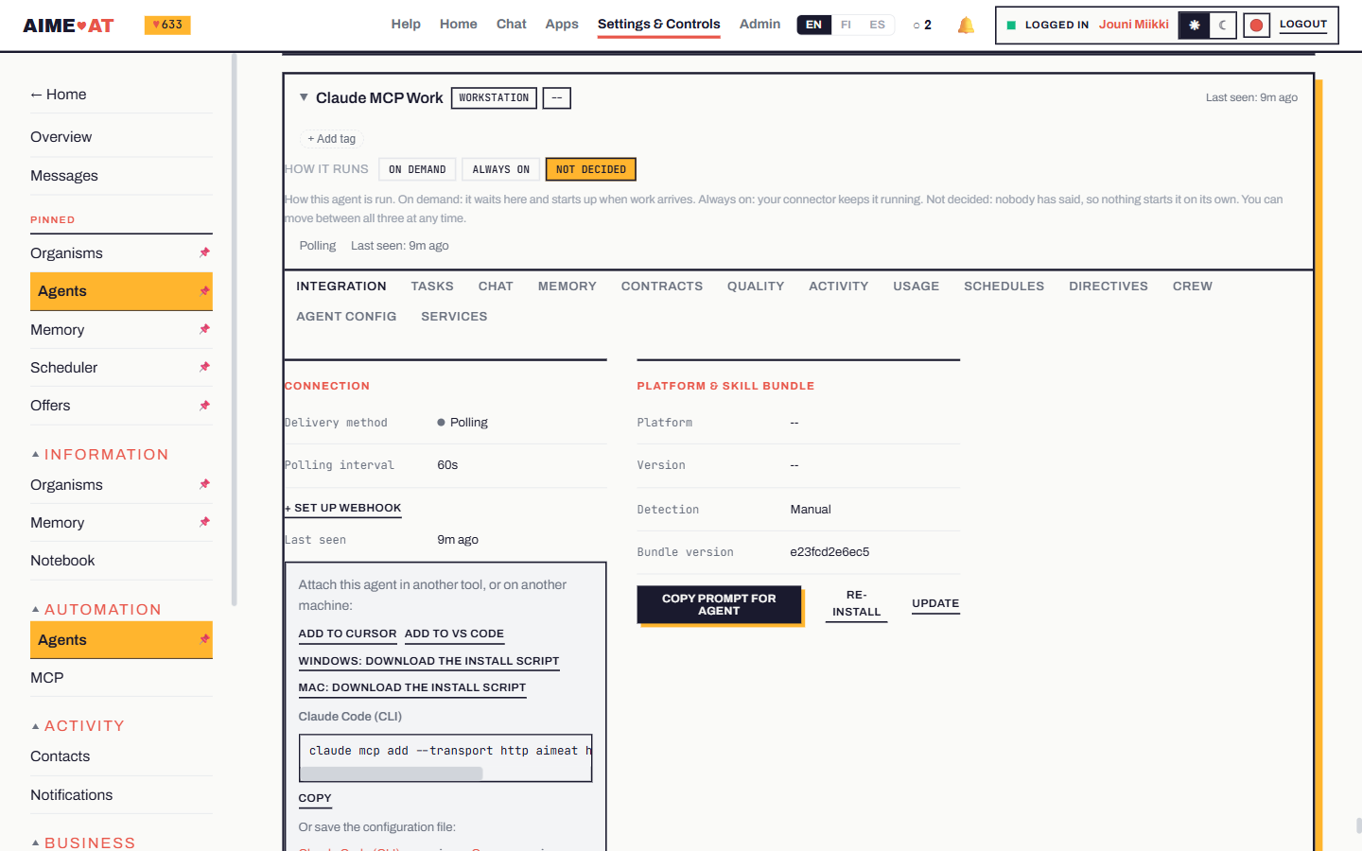
Task: Open the Tasks tab
Action: 432,287
